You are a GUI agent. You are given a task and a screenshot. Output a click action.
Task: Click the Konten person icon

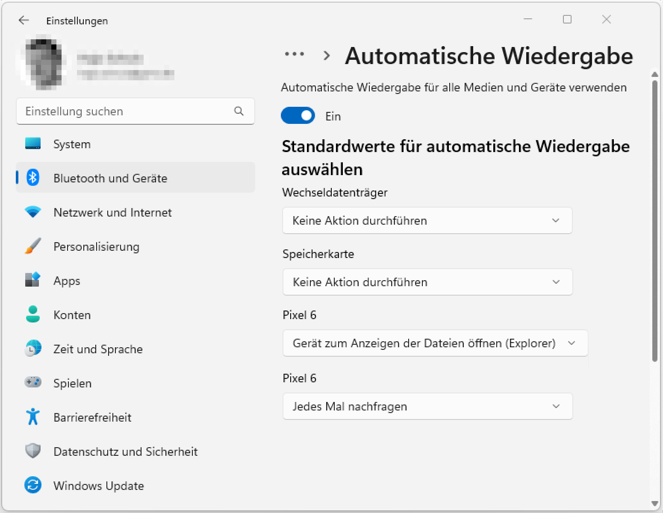(x=33, y=314)
